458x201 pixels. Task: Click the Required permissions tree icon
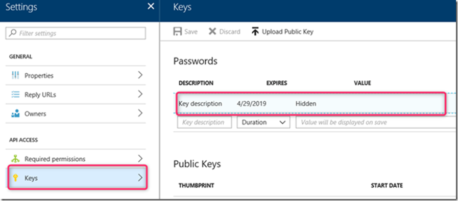tap(15, 159)
